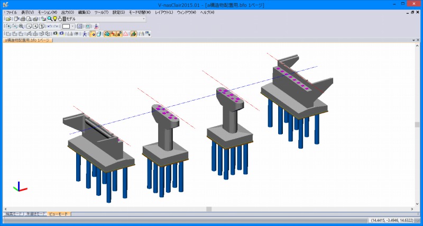Switch to the ビューモード tab

pos(59,214)
